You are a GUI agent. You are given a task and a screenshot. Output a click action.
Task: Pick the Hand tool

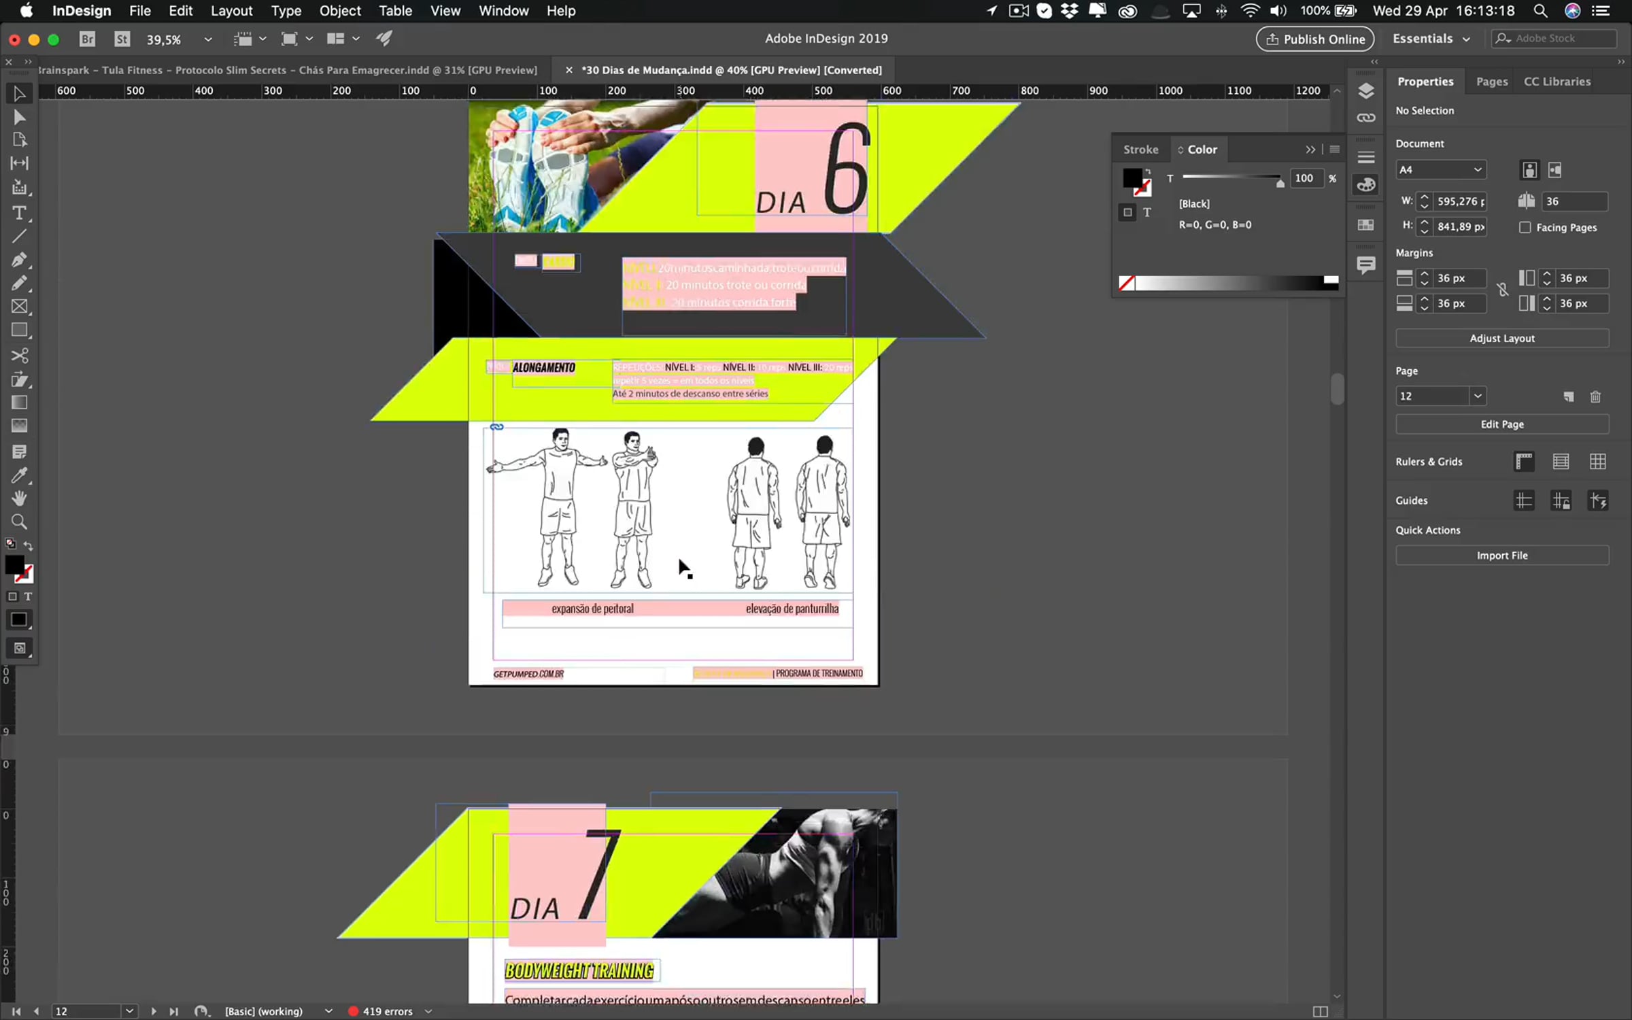point(19,498)
